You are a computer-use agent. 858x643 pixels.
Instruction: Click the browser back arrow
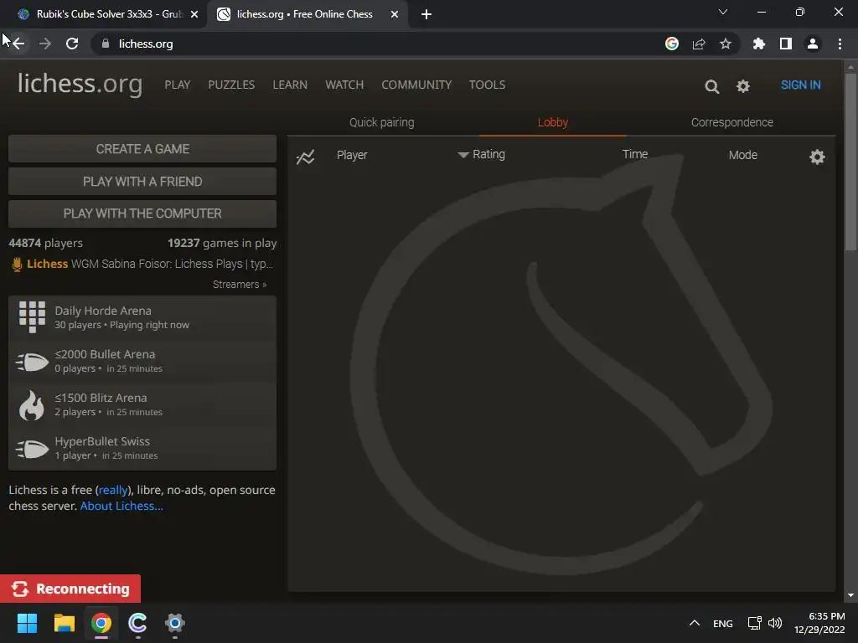[x=18, y=44]
